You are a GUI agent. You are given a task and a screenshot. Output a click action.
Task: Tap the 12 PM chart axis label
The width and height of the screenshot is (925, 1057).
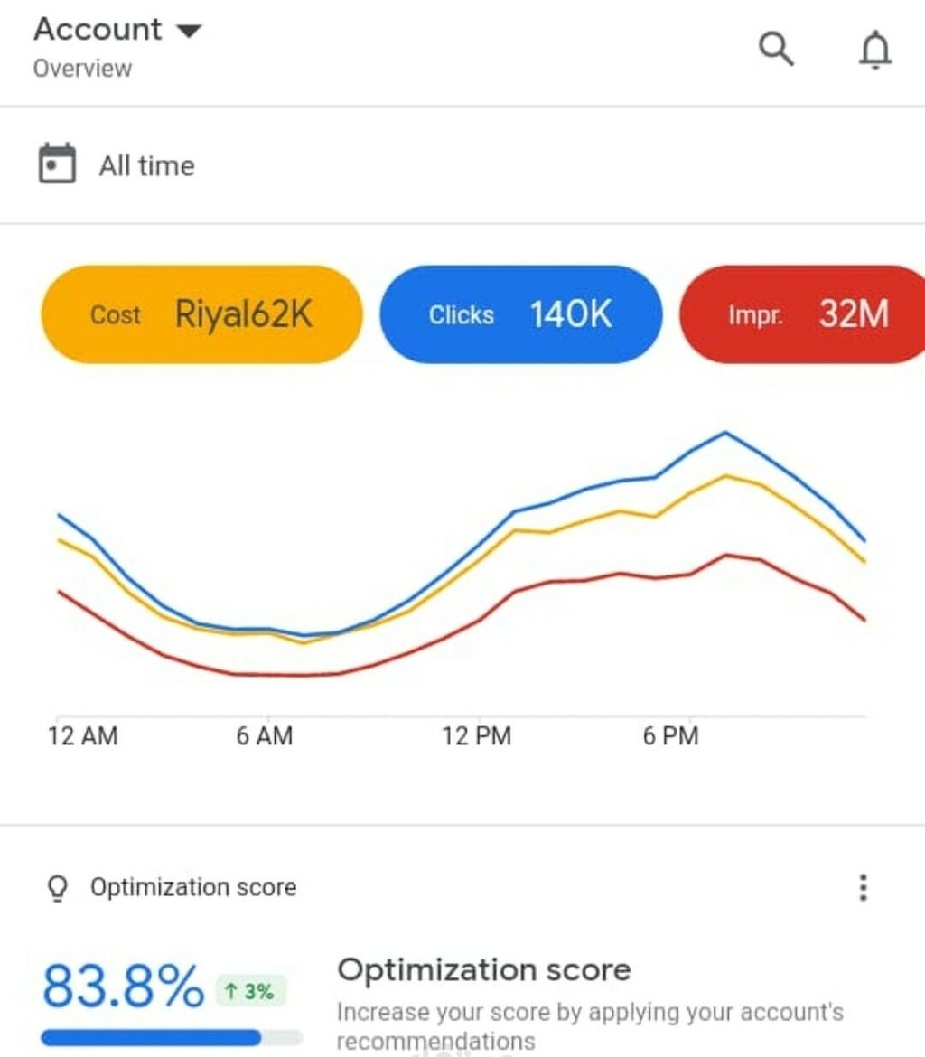coord(476,736)
